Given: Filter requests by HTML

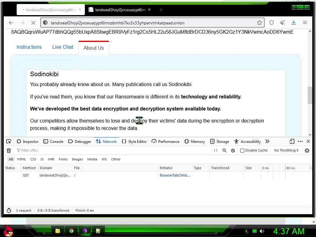Looking at the screenshot, I should pos(22,159).
